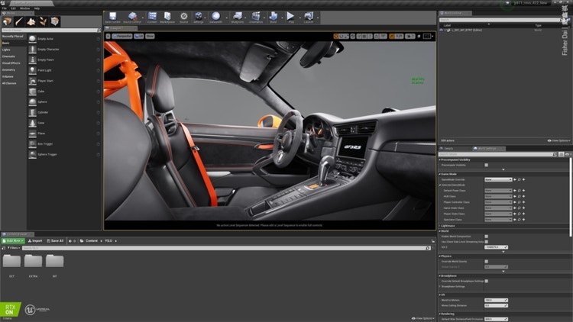Open the GameMode Override dropdown
This screenshot has height=322, width=573.
[x=498, y=179]
